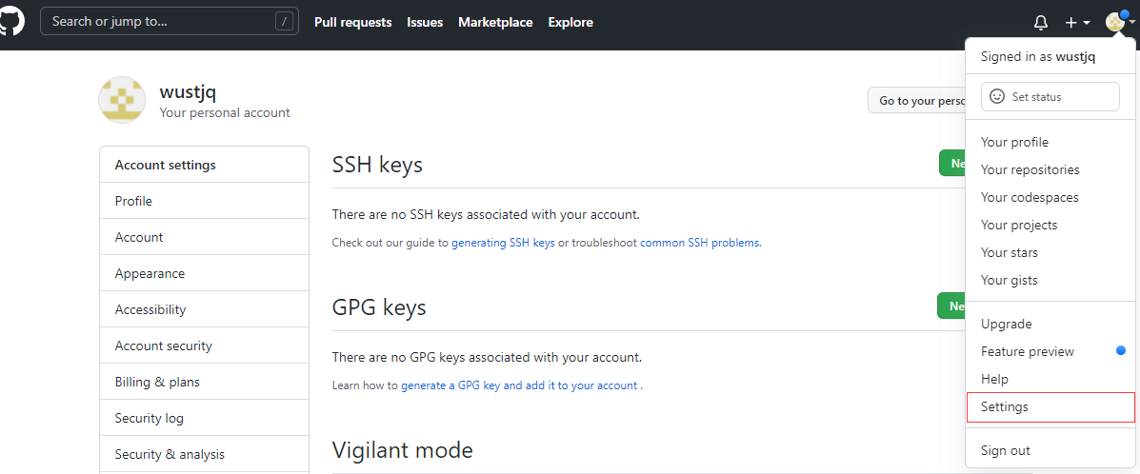
Task: Click the slash shortcut key icon
Action: coord(284,21)
